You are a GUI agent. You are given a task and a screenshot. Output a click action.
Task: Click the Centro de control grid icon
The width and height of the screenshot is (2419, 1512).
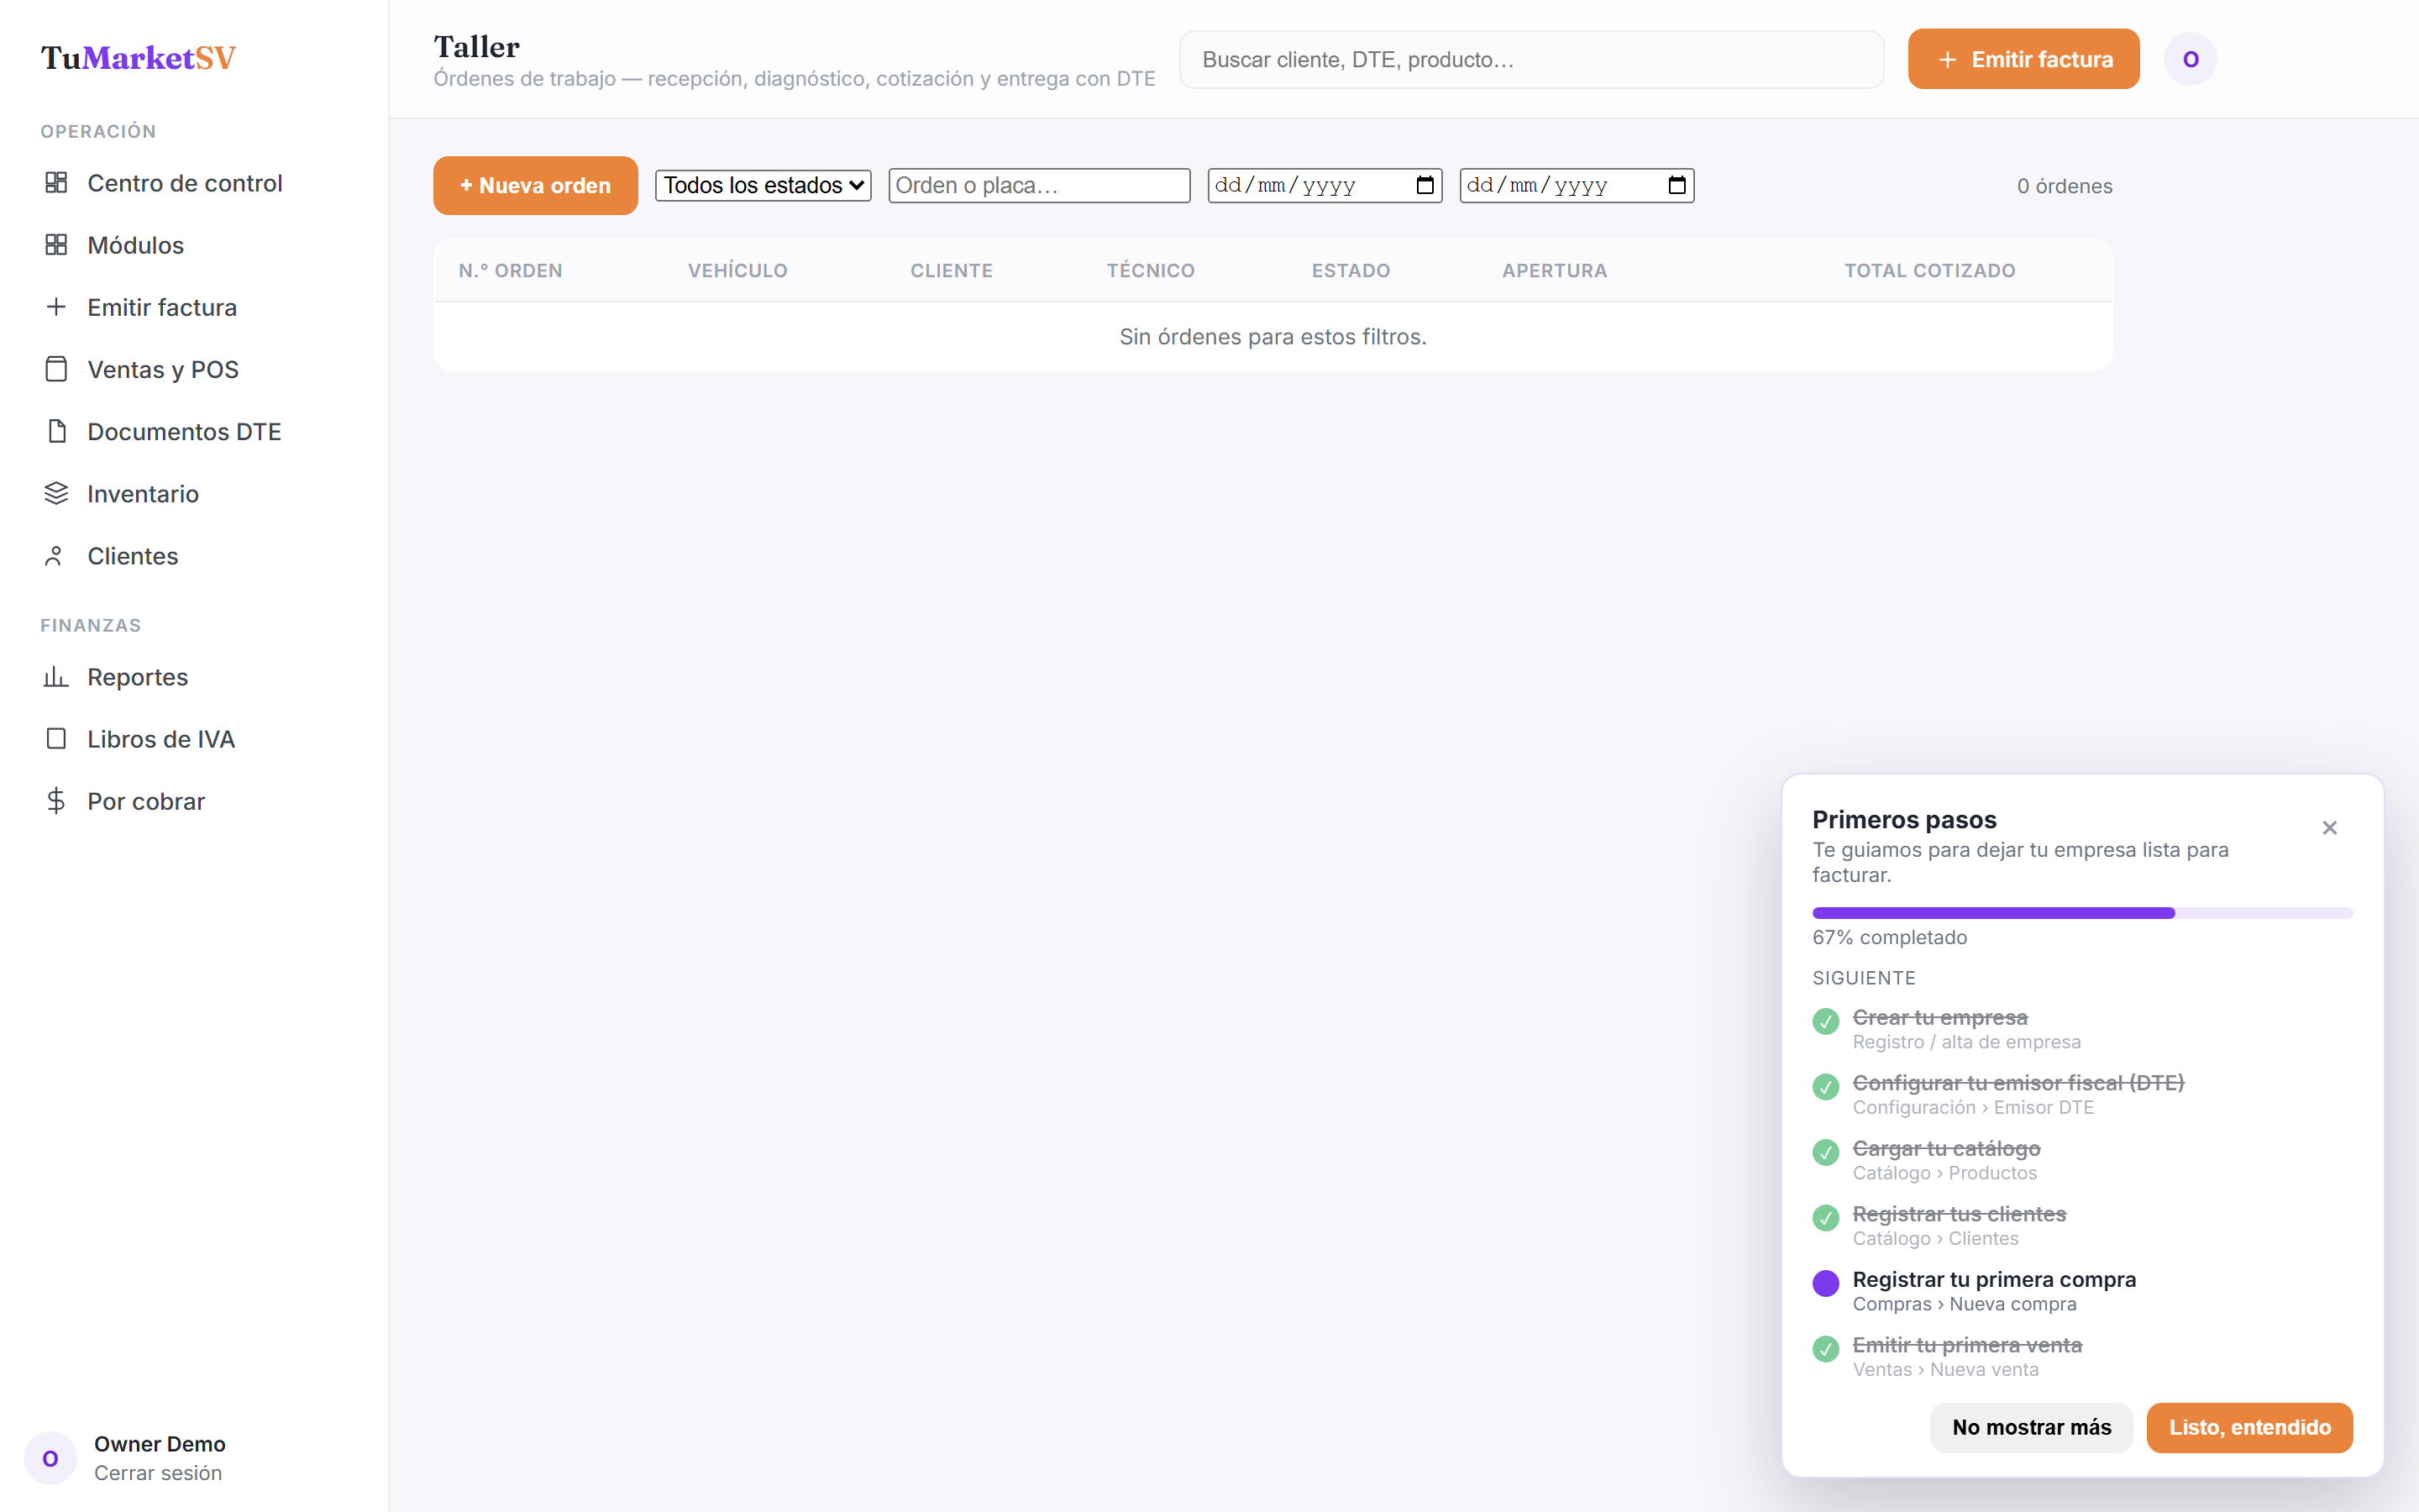pos(56,183)
